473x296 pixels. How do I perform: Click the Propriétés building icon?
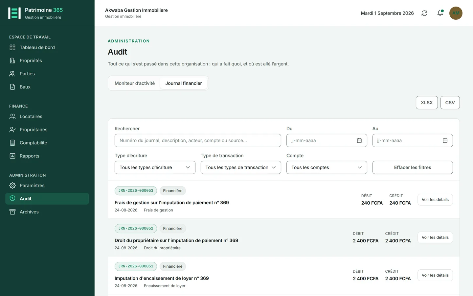[x=12, y=61]
